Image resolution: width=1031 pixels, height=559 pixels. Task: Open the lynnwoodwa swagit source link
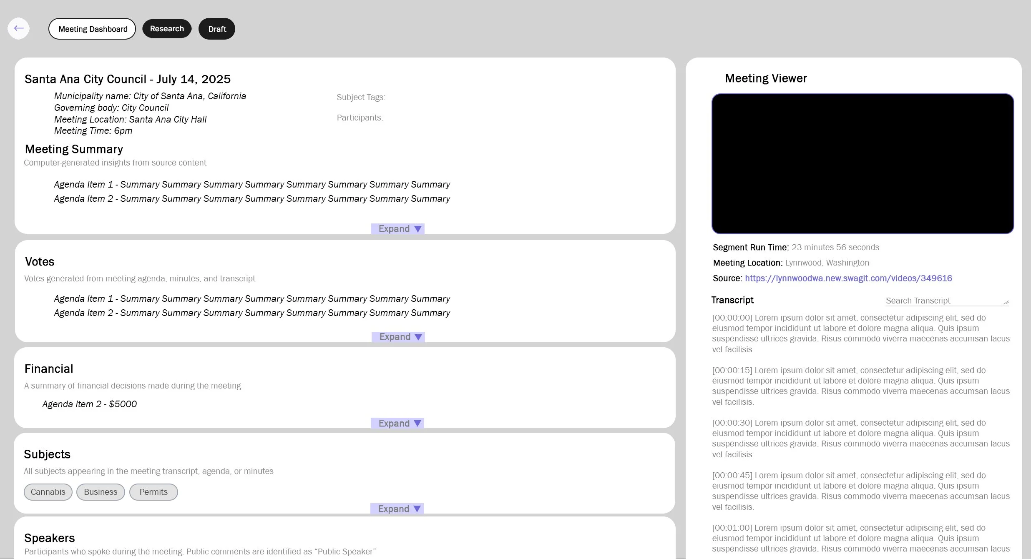coord(848,278)
